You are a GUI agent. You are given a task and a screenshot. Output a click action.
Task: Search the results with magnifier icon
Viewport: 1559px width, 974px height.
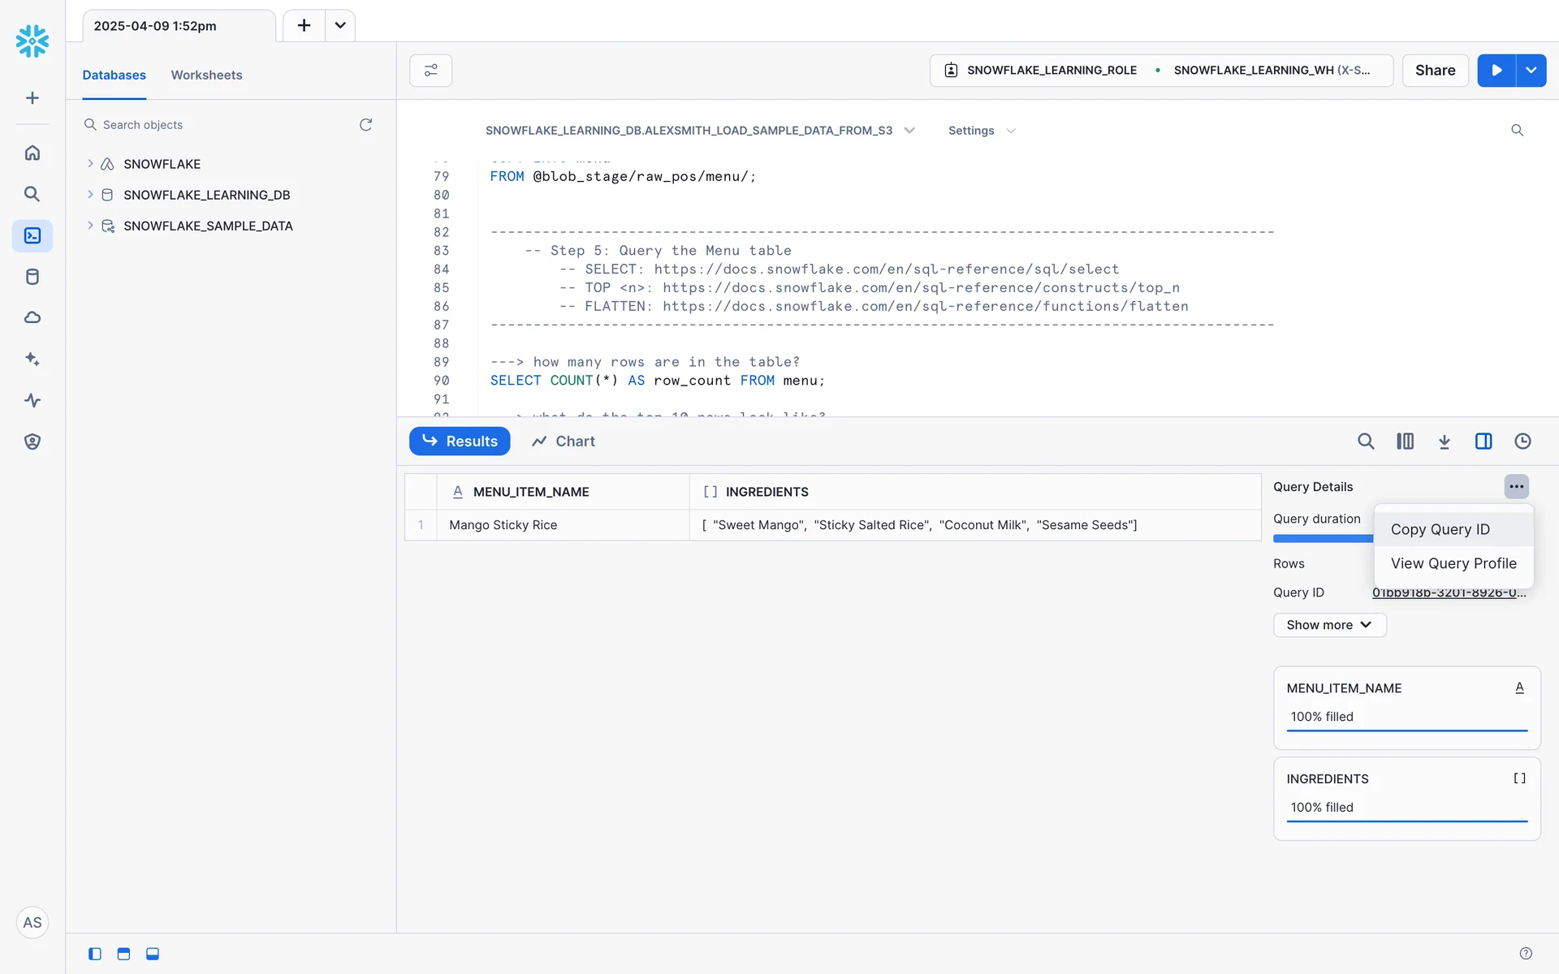pyautogui.click(x=1366, y=442)
